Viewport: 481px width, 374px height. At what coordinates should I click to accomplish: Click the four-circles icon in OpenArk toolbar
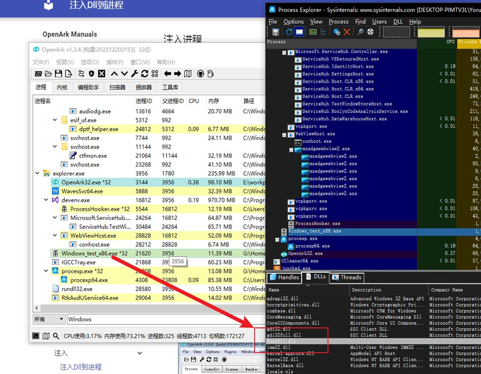coord(155,73)
